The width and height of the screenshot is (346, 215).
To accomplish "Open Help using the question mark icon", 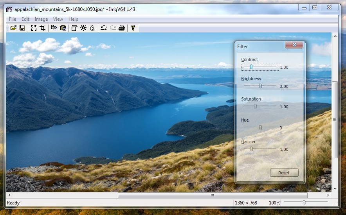I will click(133, 28).
